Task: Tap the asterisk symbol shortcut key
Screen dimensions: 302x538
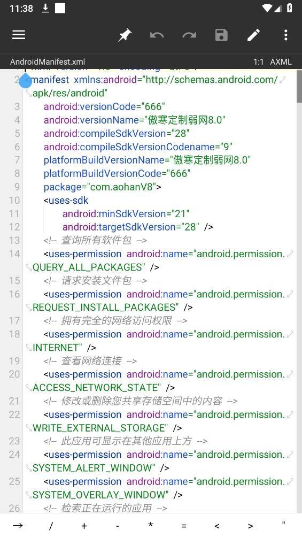Action: pos(151,525)
